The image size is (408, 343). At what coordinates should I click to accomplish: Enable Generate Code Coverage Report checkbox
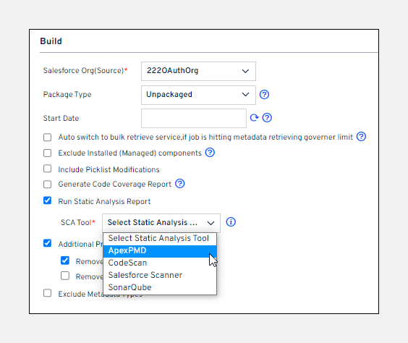[47, 185]
